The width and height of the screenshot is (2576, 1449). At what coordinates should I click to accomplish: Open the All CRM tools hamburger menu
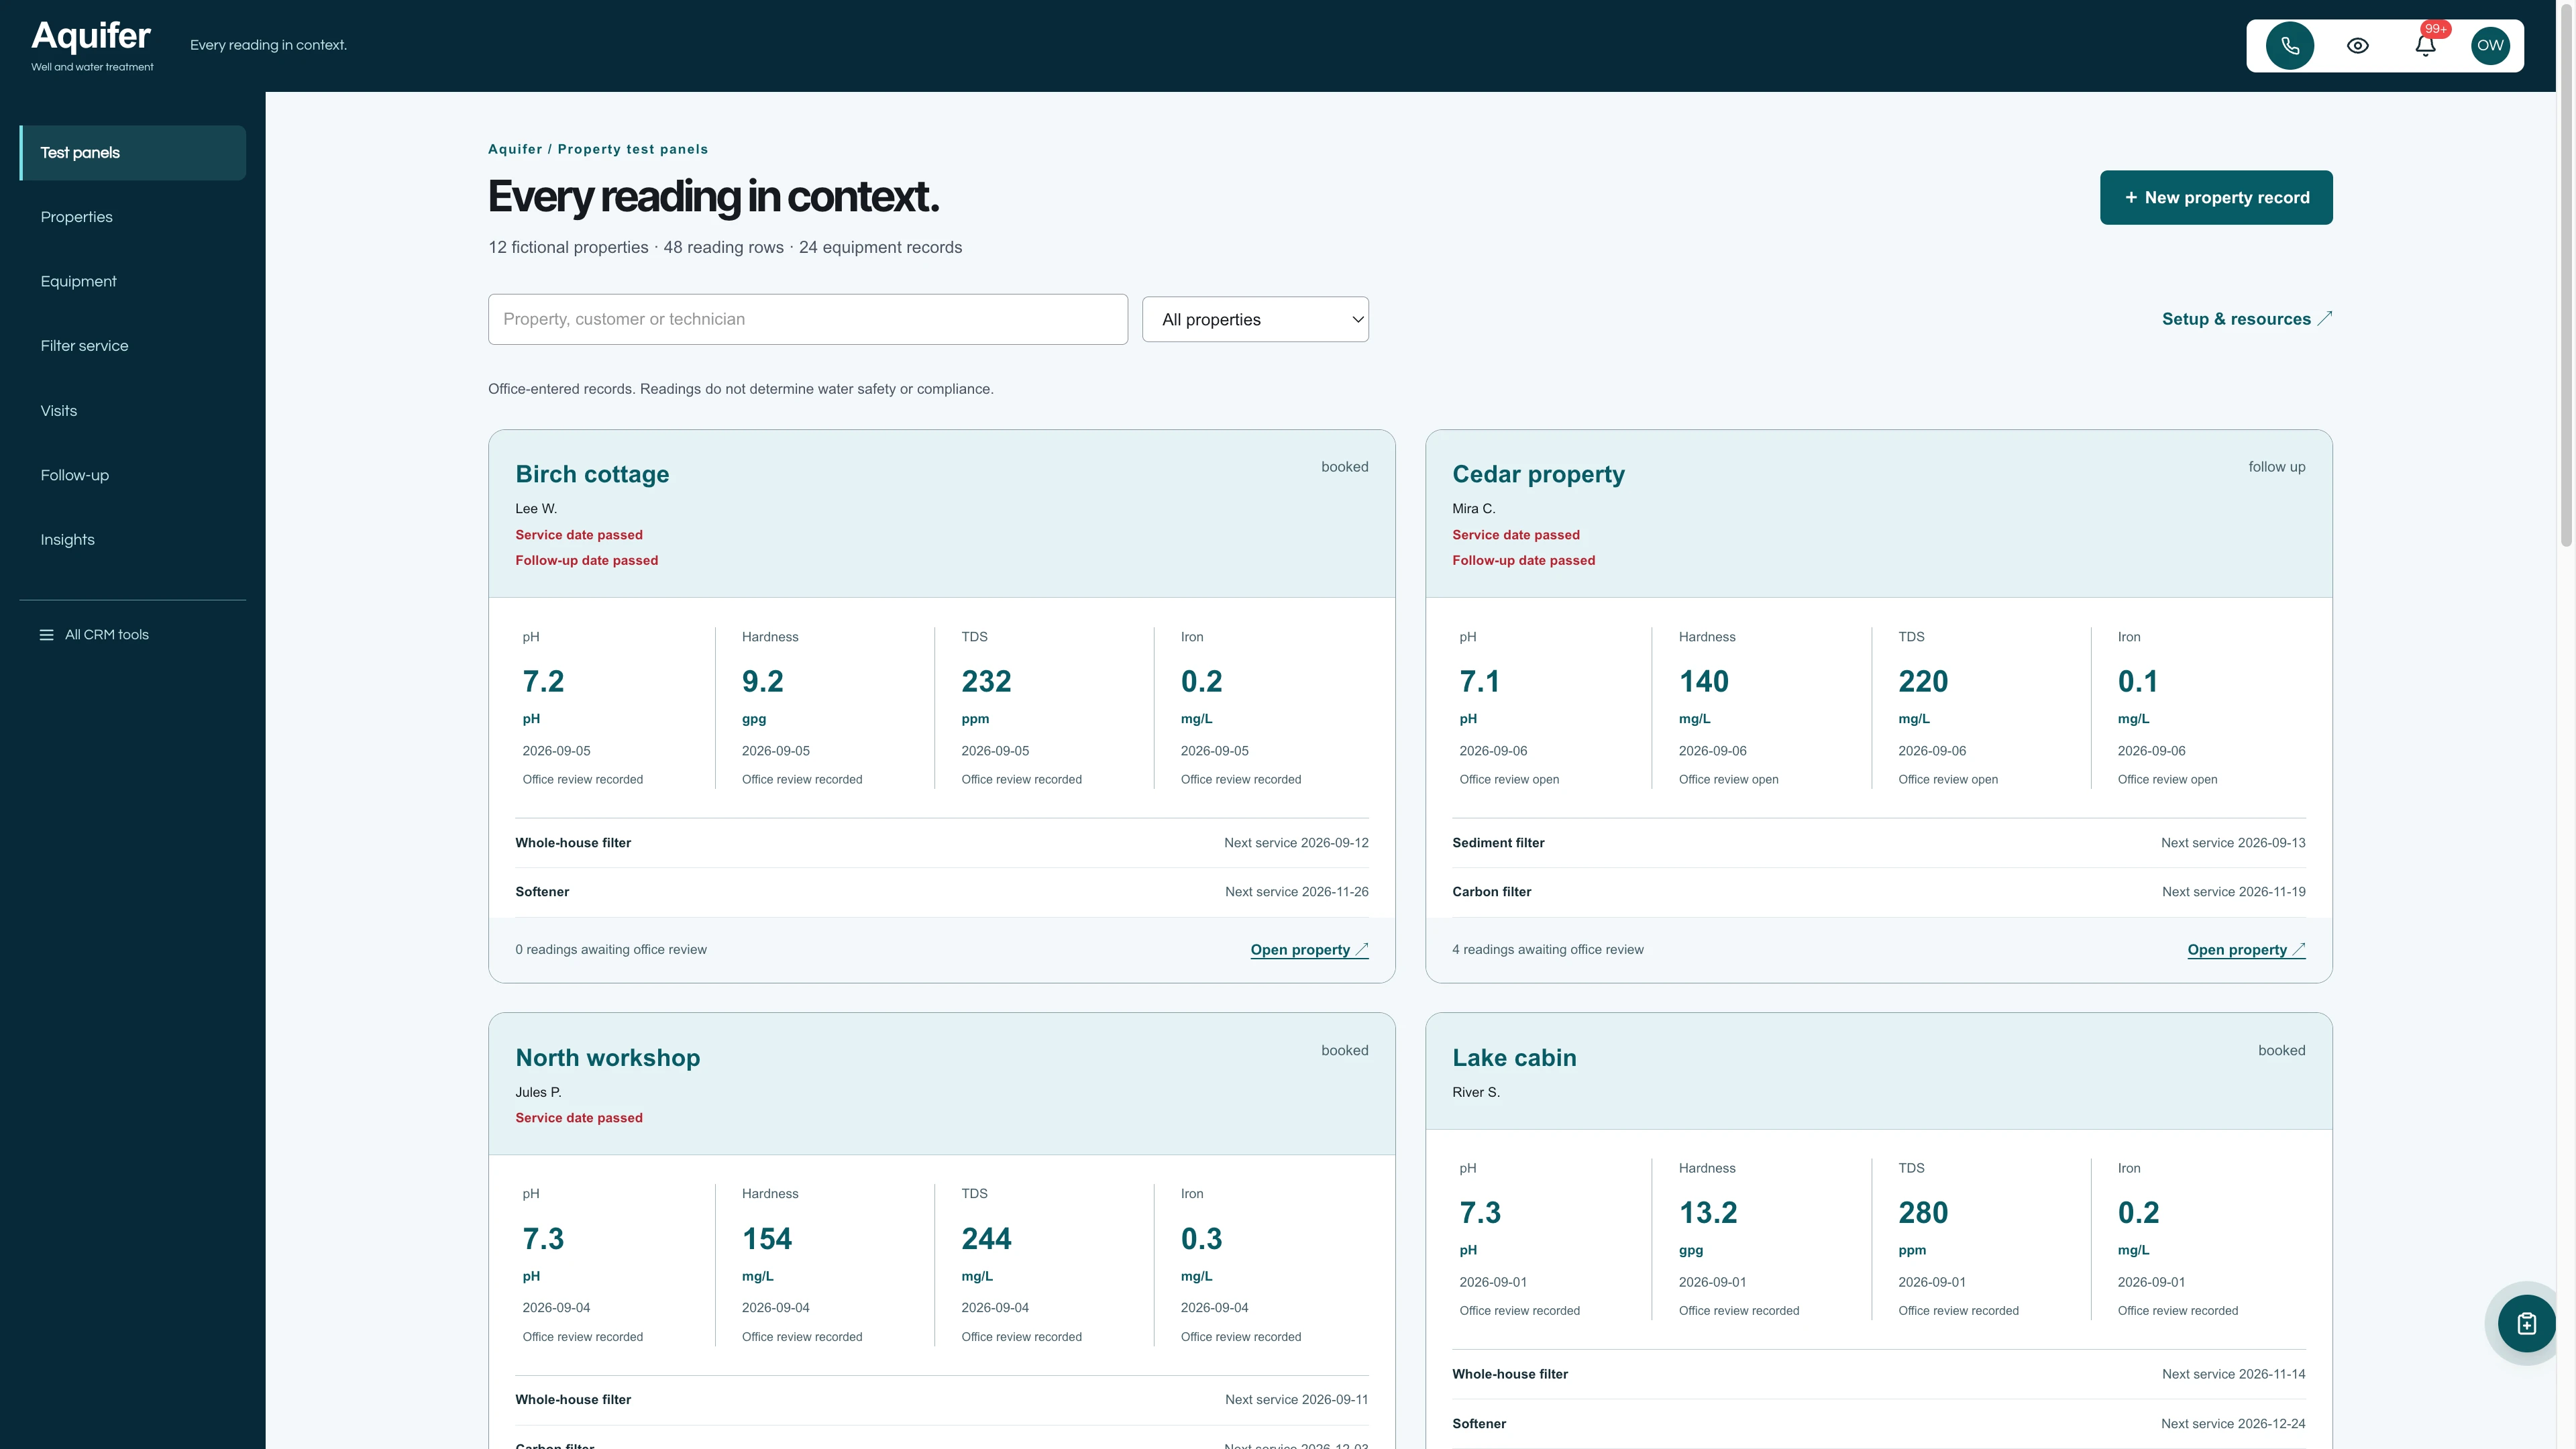tap(94, 635)
